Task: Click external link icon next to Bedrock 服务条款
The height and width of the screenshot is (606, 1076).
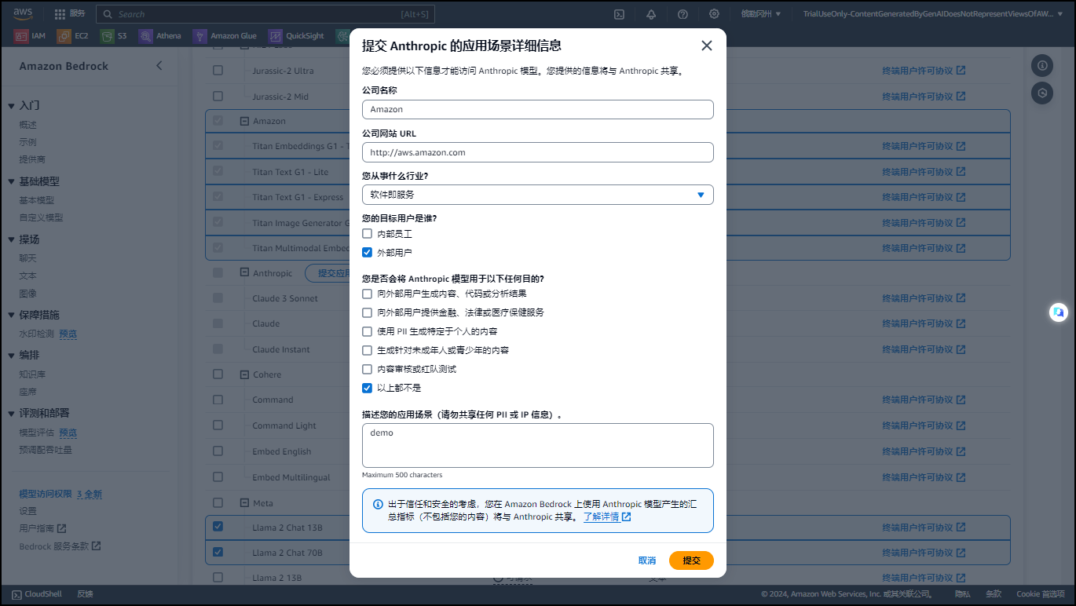Action: click(x=97, y=546)
